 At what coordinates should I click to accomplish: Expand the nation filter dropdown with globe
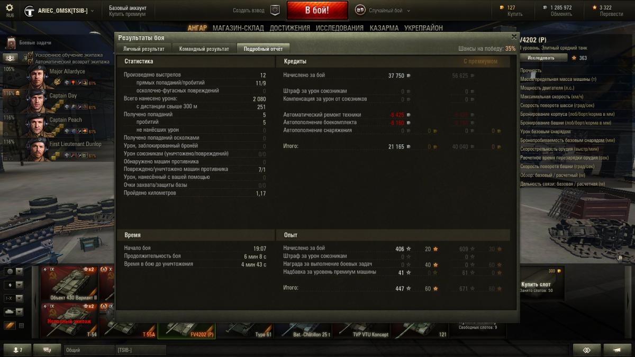point(14,271)
